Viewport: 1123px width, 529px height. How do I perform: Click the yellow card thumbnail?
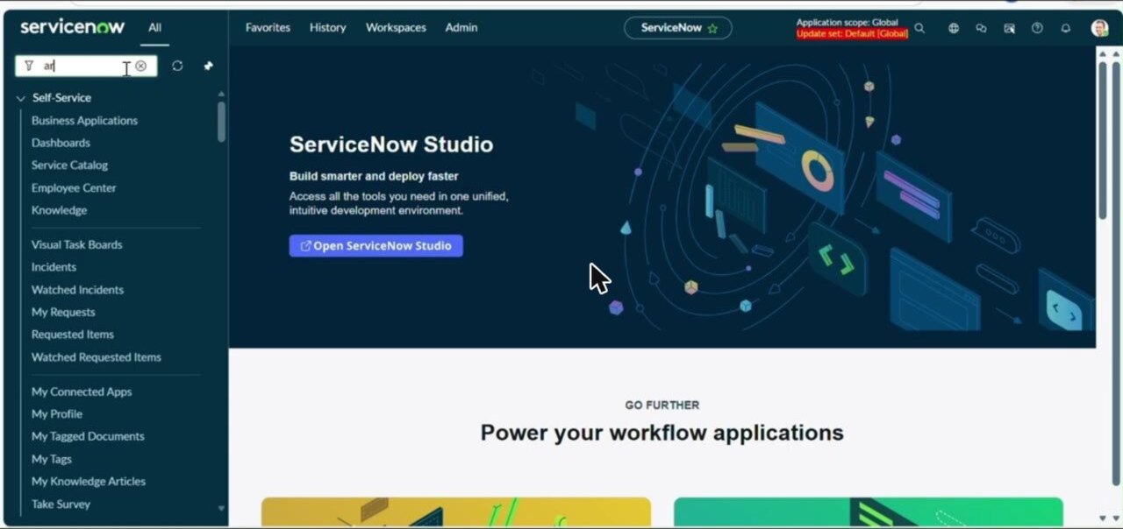456,512
